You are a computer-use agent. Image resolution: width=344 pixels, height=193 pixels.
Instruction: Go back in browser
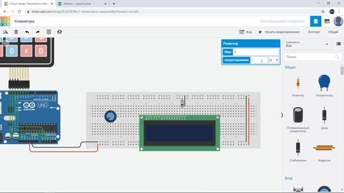tap(5, 12)
